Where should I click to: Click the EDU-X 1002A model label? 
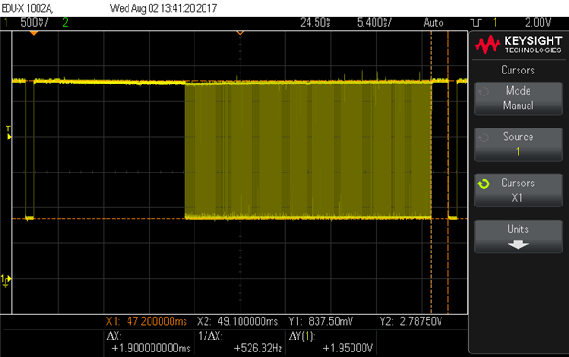coord(28,8)
